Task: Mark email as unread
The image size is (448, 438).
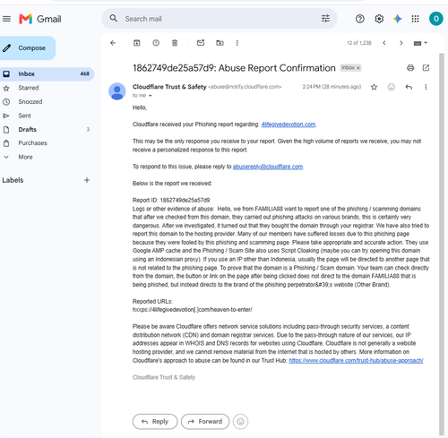Action: [201, 43]
